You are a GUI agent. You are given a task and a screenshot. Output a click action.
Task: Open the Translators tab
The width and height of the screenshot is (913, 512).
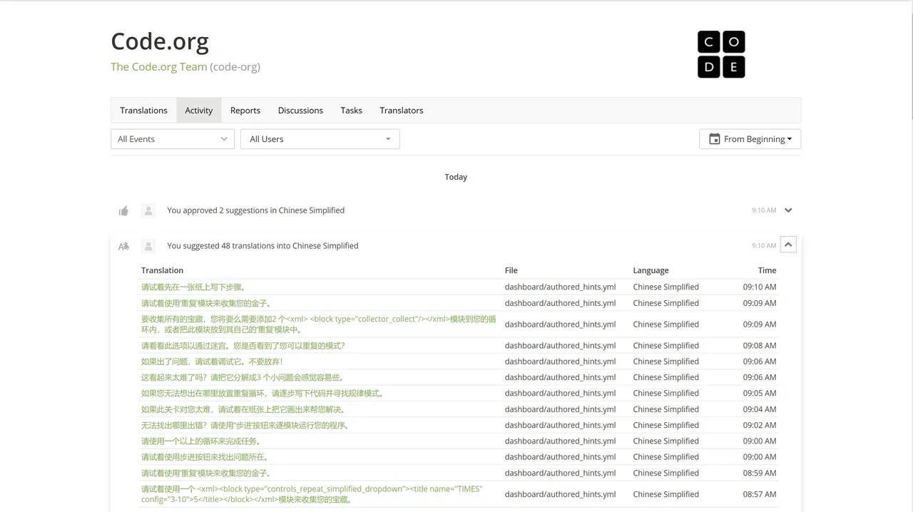click(x=401, y=111)
